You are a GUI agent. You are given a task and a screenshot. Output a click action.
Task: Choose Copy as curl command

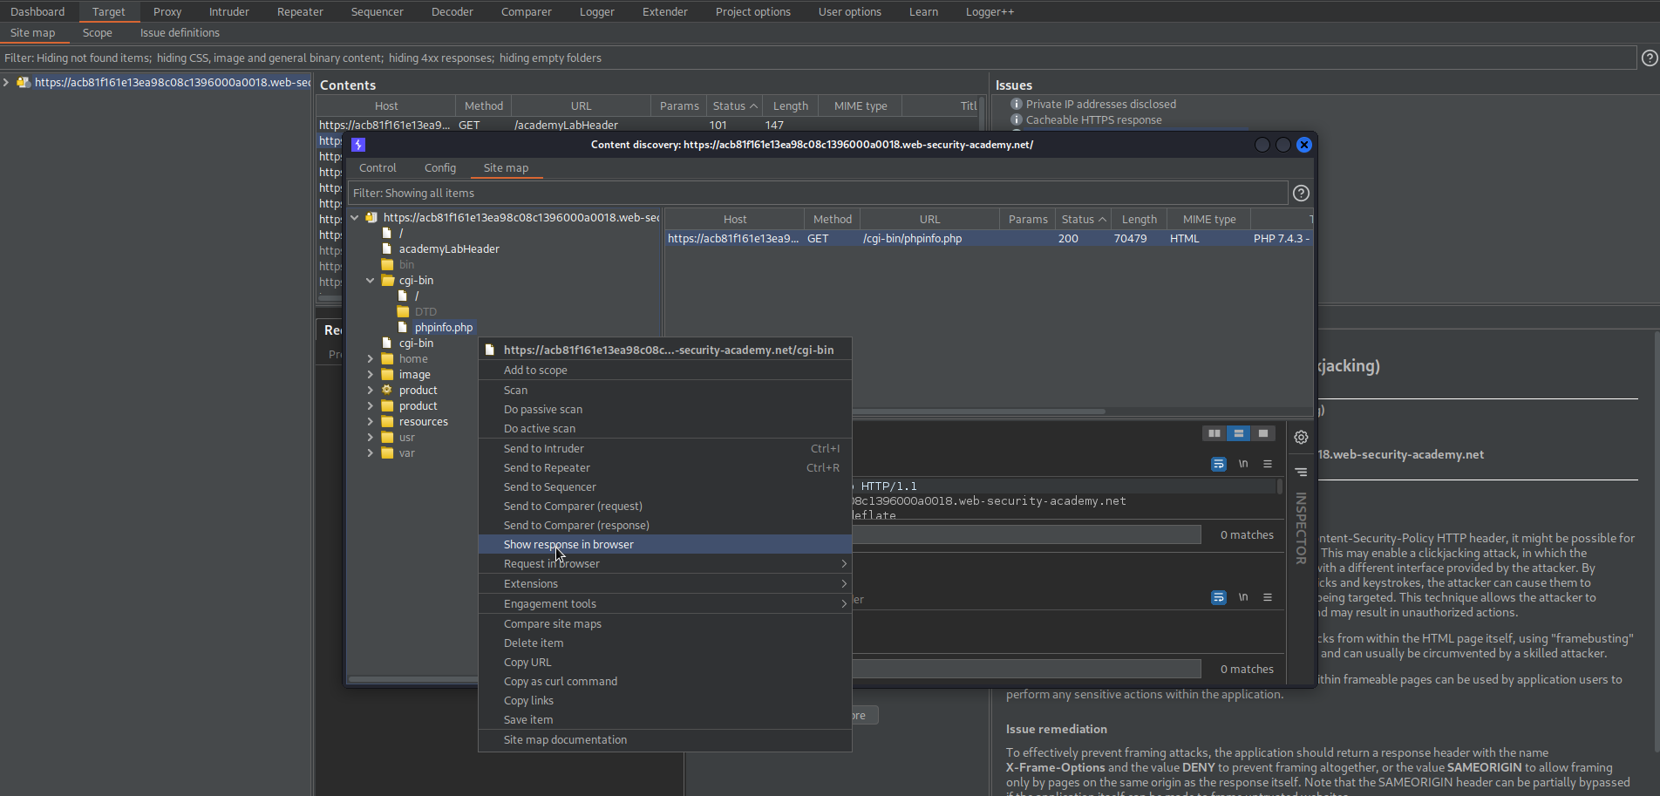[665, 682]
